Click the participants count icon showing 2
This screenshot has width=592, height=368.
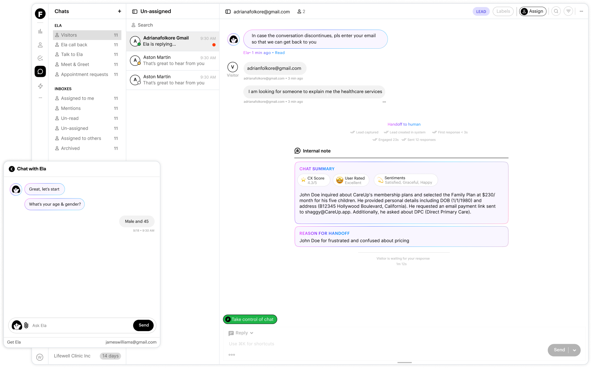pos(301,11)
